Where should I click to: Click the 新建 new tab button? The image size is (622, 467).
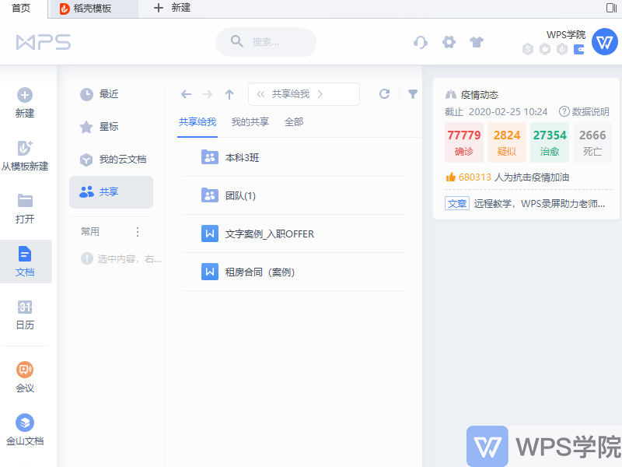click(172, 8)
